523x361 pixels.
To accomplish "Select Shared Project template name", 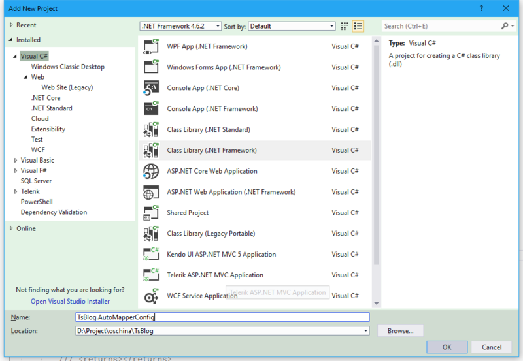I will [188, 213].
